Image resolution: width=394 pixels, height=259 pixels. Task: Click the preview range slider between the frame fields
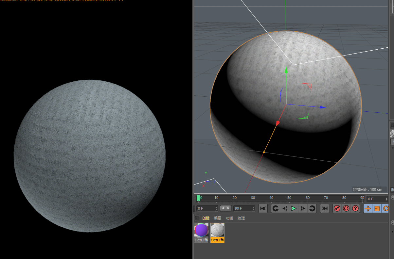pyautogui.click(x=225, y=208)
